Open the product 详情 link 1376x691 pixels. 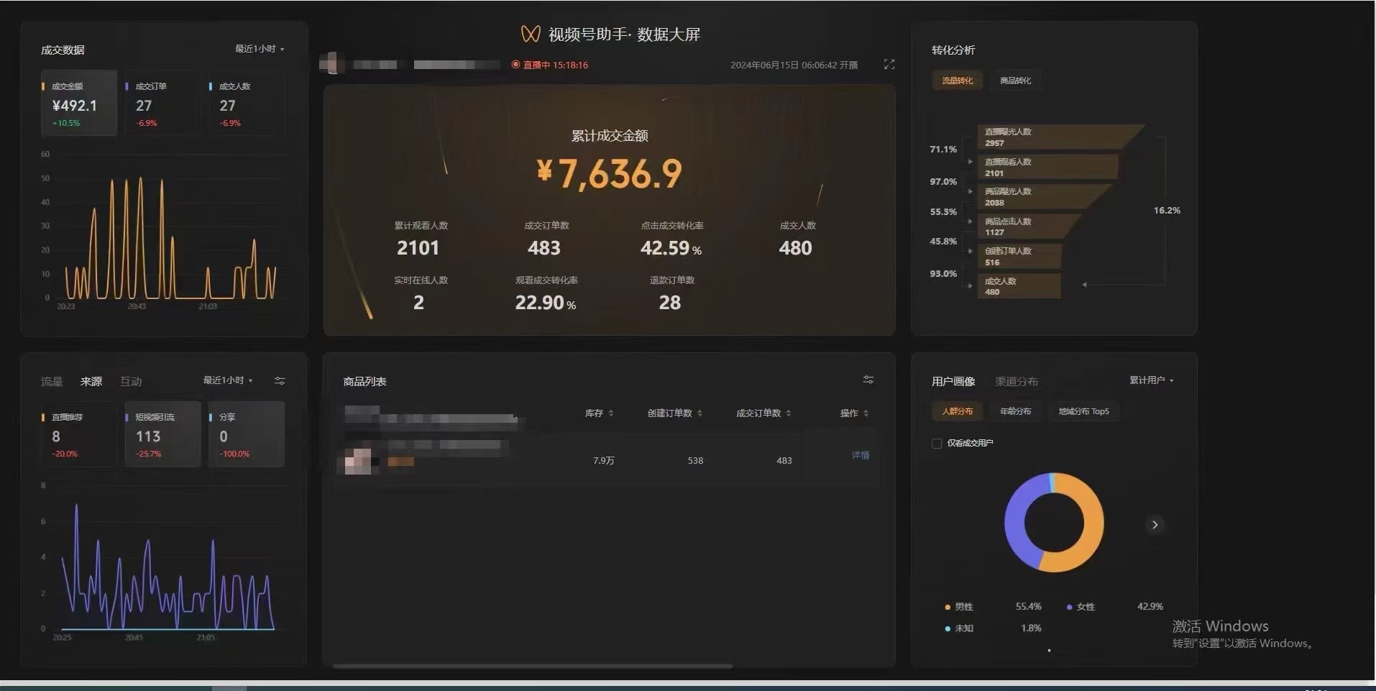tap(860, 455)
